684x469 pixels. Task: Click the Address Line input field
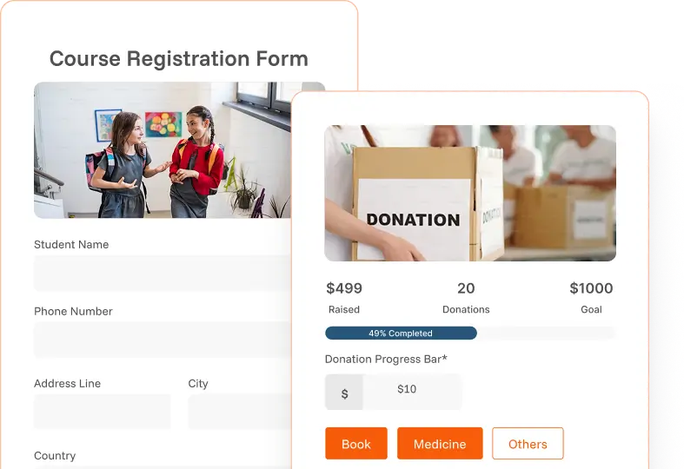(102, 412)
